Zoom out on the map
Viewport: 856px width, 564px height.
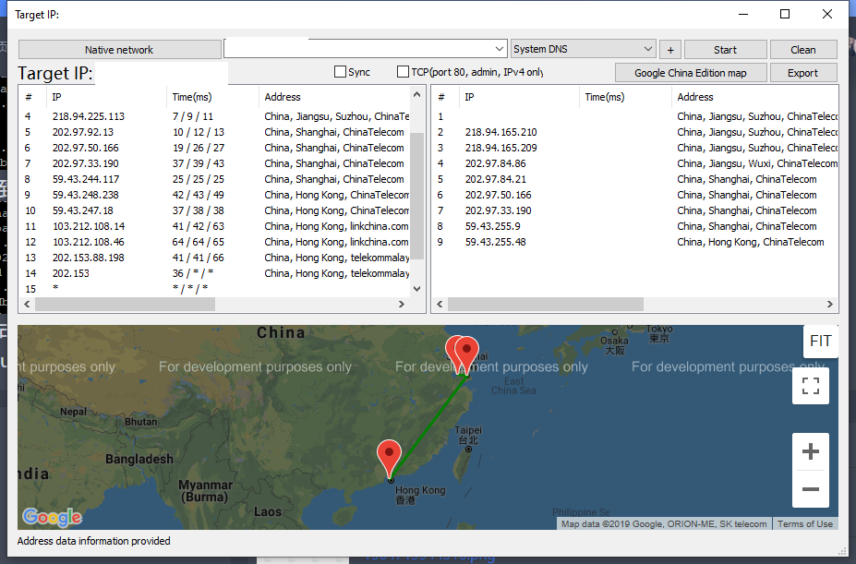(x=811, y=488)
